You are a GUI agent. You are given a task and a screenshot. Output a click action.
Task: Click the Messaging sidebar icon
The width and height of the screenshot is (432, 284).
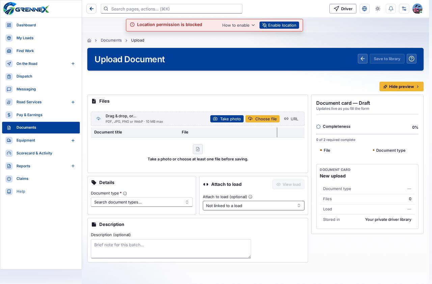tap(9, 89)
